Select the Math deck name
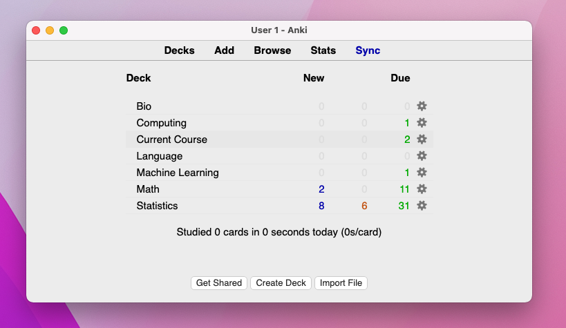The width and height of the screenshot is (566, 328). pyautogui.click(x=148, y=189)
